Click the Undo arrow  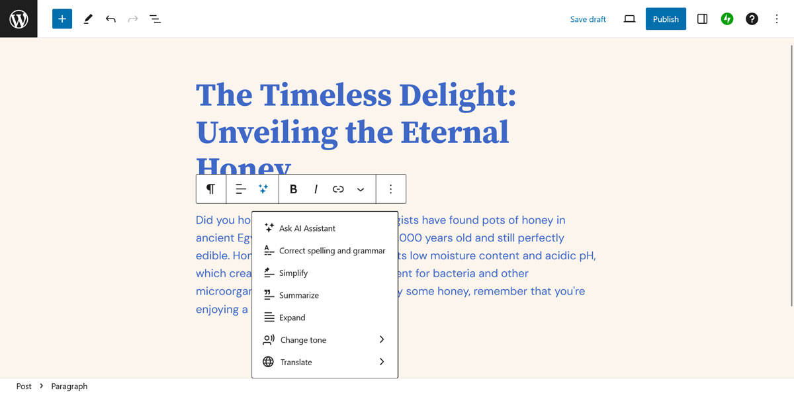110,19
